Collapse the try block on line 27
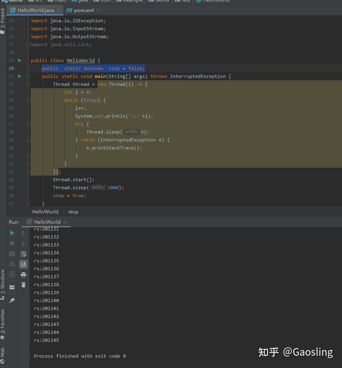Viewport: 342px width, 368px height. [28, 124]
